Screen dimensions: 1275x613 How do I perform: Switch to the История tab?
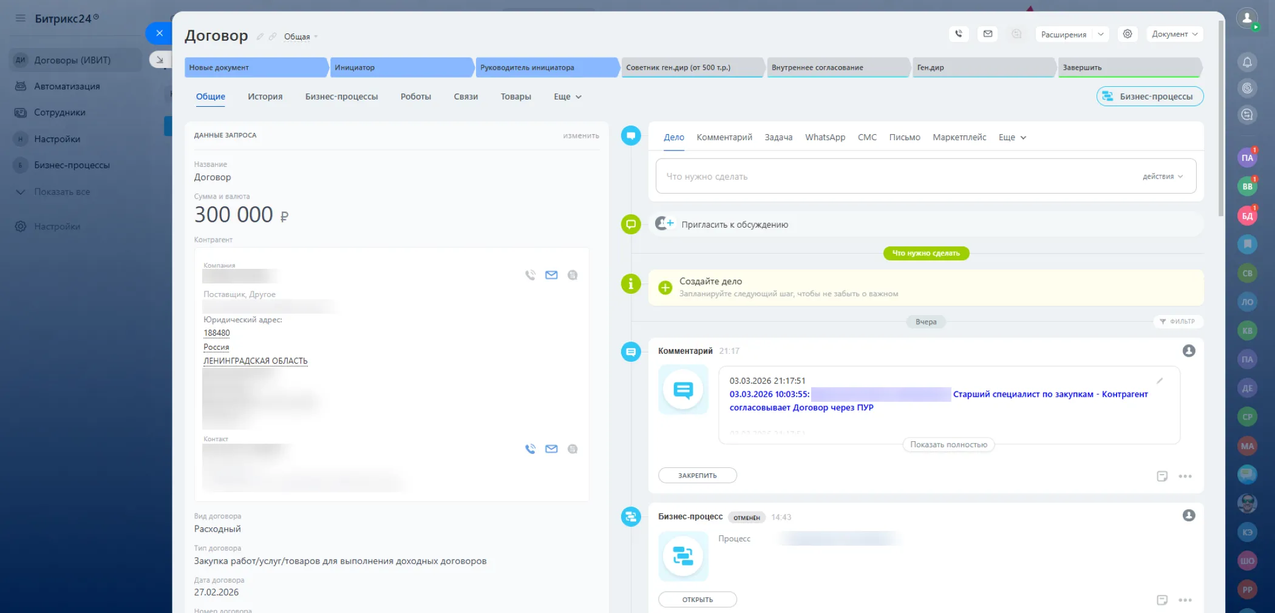tap(265, 97)
